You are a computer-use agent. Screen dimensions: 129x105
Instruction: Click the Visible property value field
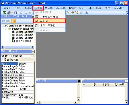[x=26, y=98]
